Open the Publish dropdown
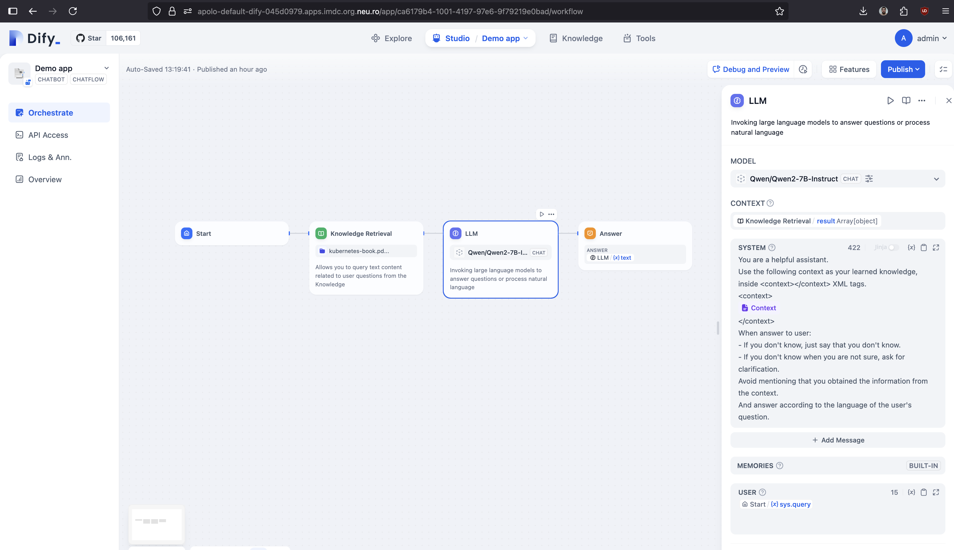 tap(903, 69)
